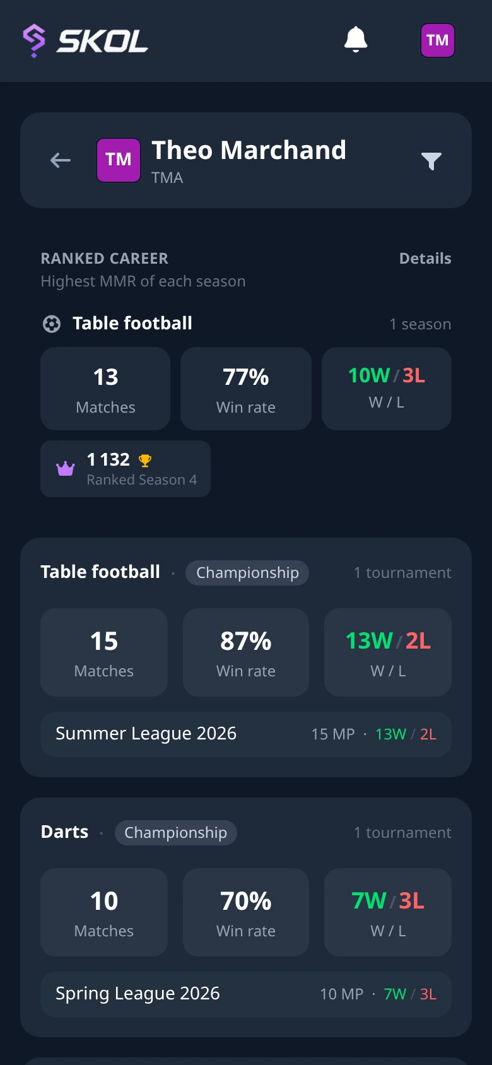492x1065 pixels.
Task: Click the table football ball icon
Action: 52,324
